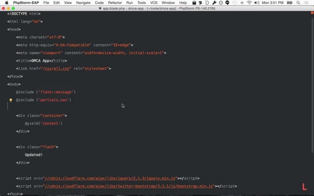This screenshot has height=196, width=314.
Task: Open the Tools menu
Action: (x=141, y=3)
